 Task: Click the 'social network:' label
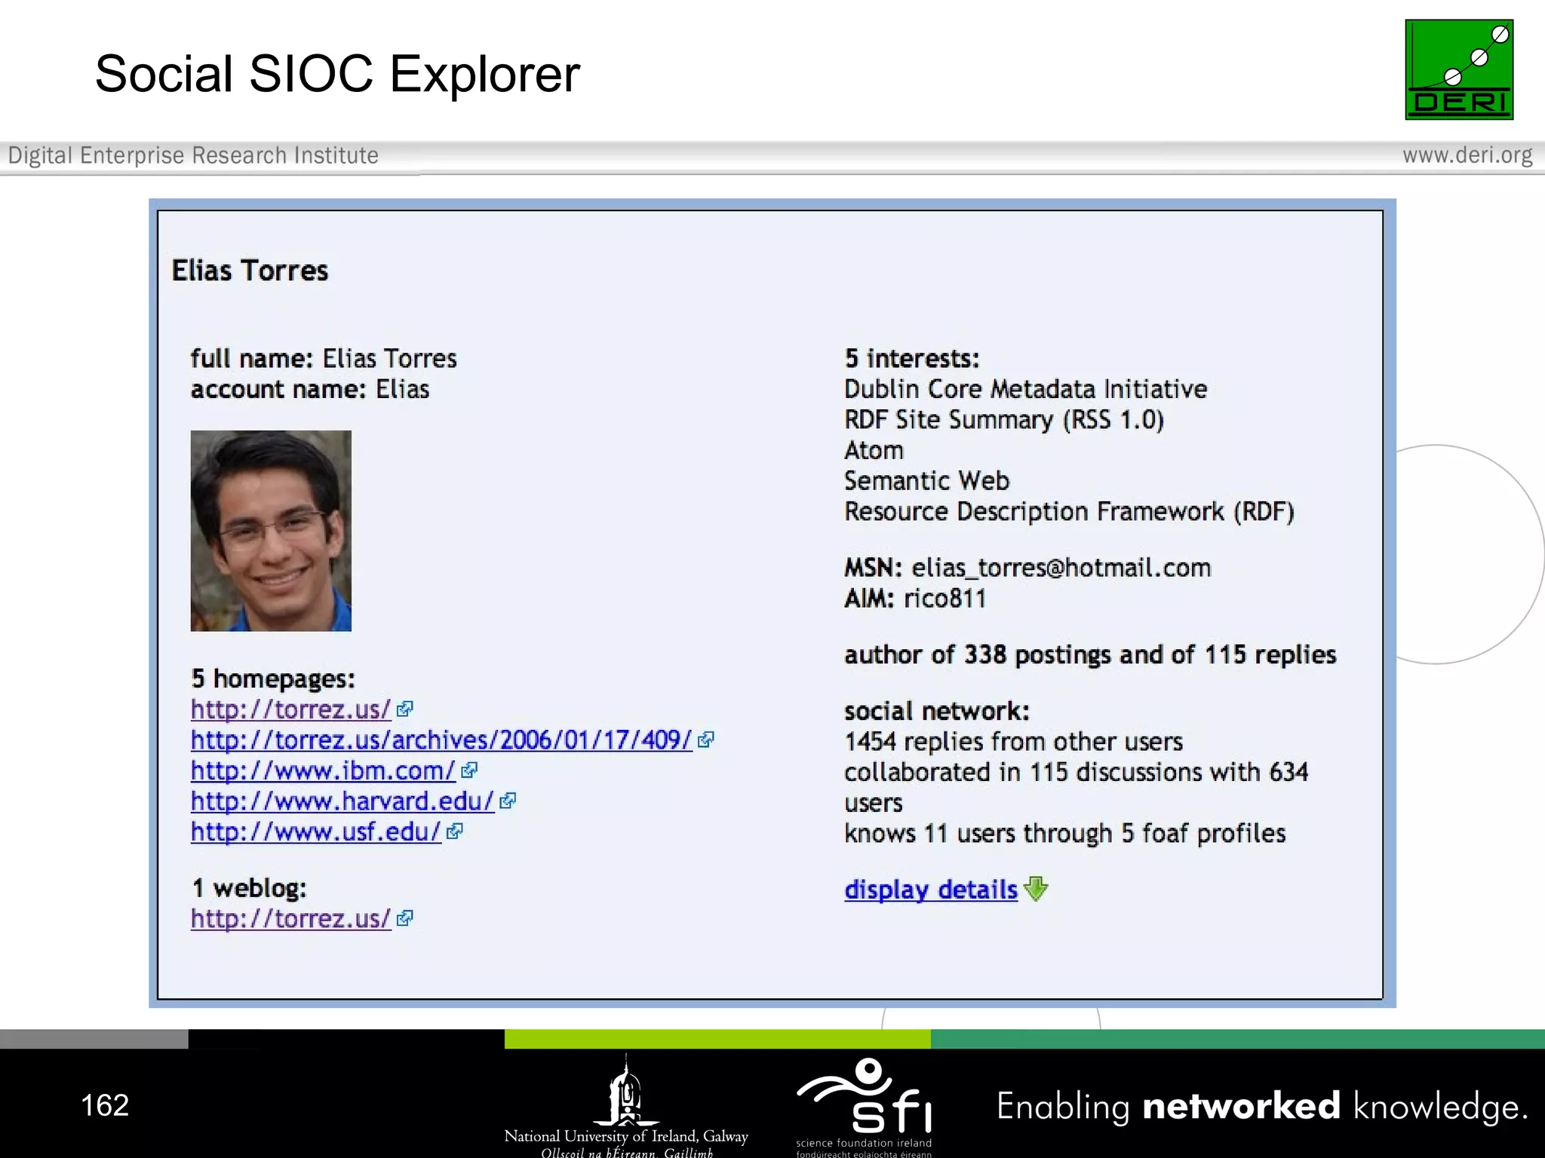coord(936,711)
